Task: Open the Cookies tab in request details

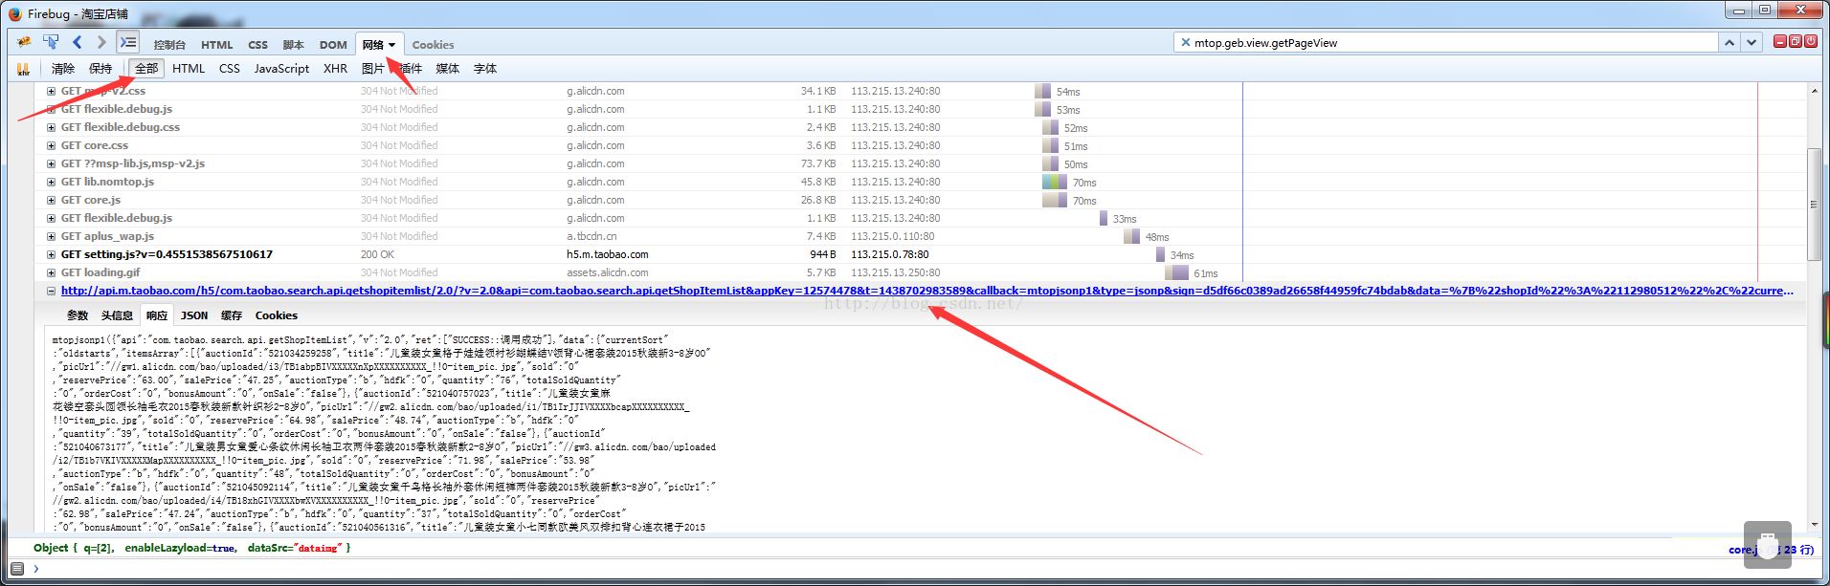Action: (277, 315)
